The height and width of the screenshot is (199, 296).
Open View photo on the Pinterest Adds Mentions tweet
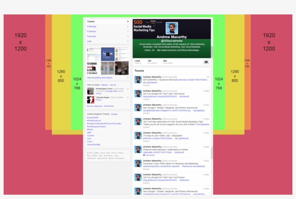point(149,155)
